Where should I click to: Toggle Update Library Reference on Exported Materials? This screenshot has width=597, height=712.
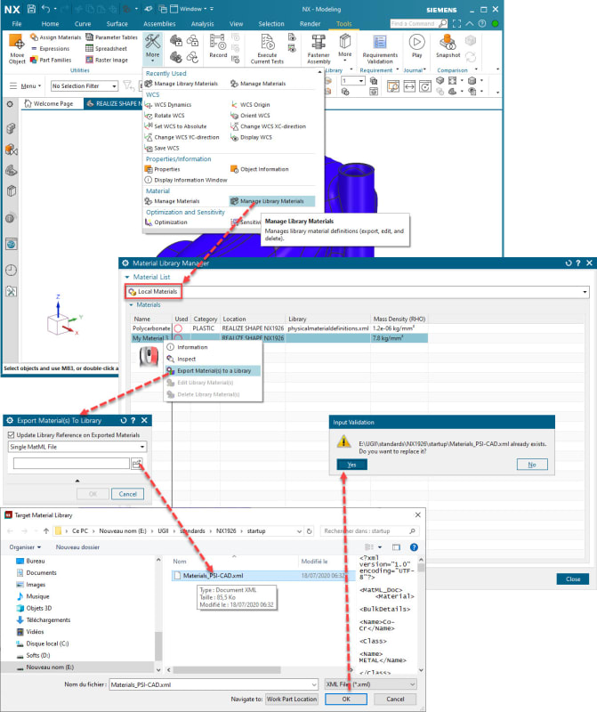coord(12,435)
